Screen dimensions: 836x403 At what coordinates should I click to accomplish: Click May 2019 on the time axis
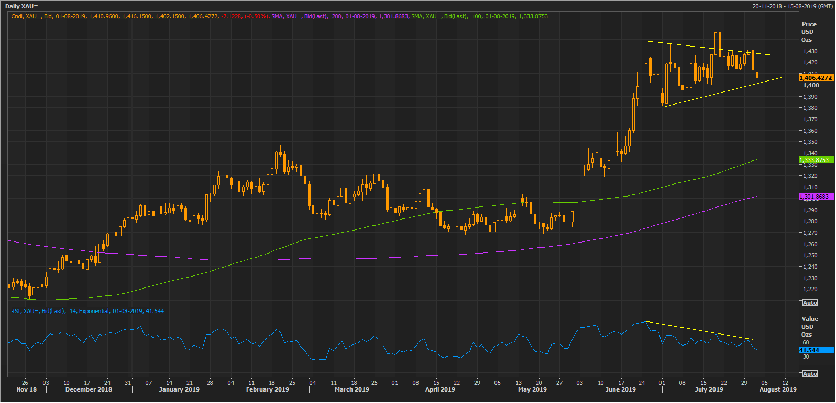(x=532, y=389)
